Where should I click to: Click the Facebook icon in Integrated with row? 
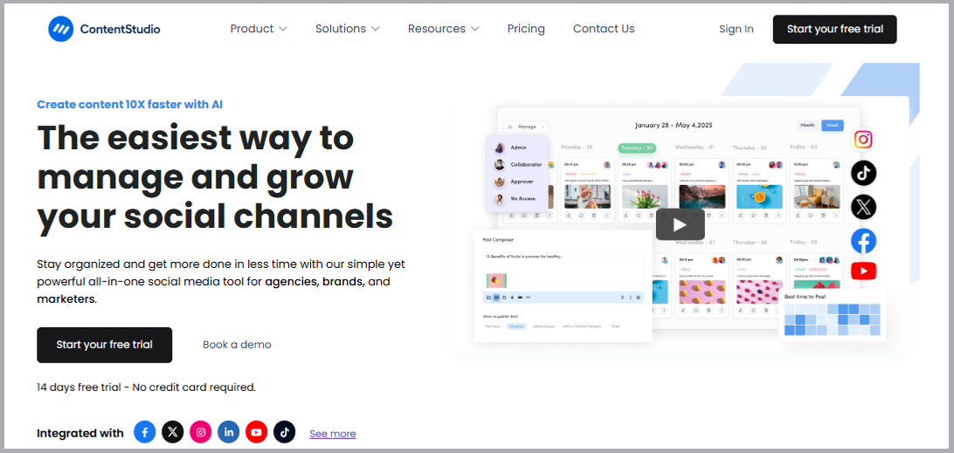[x=145, y=432]
